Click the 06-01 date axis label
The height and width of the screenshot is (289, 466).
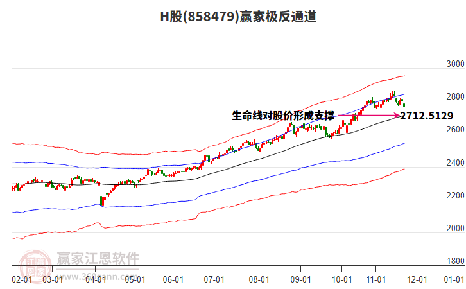click(173, 280)
